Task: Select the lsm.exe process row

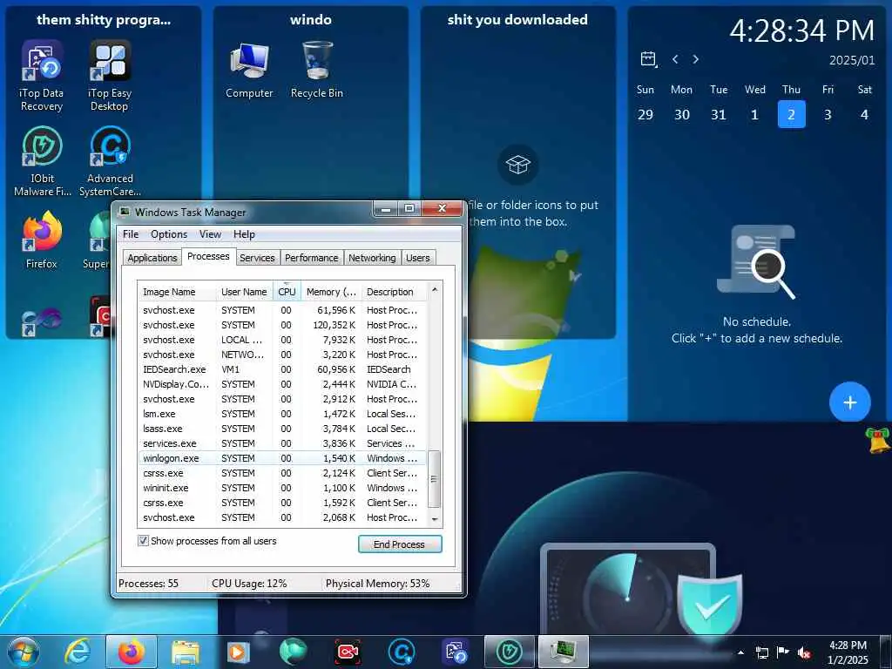Action: [283, 414]
